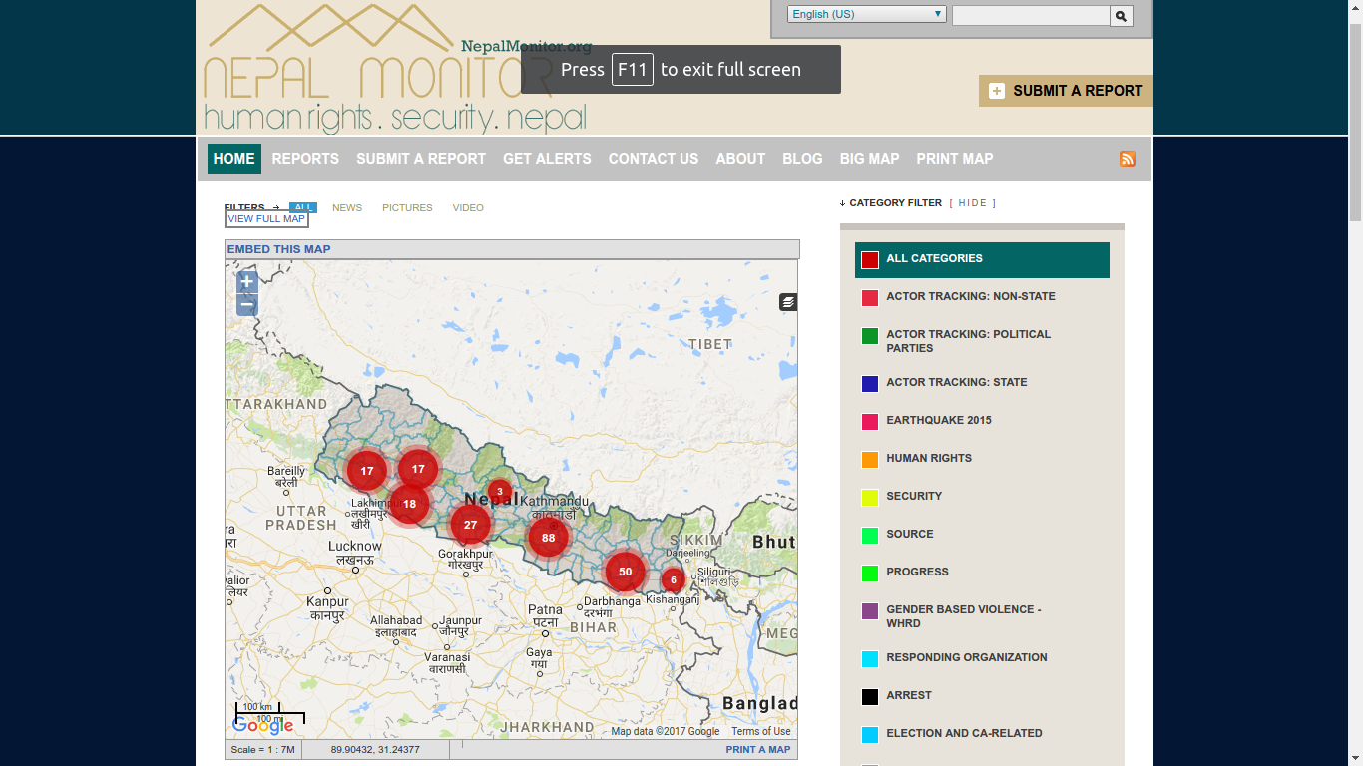Viewport: 1363px width, 766px height.
Task: Hide the category filter panel
Action: point(972,203)
